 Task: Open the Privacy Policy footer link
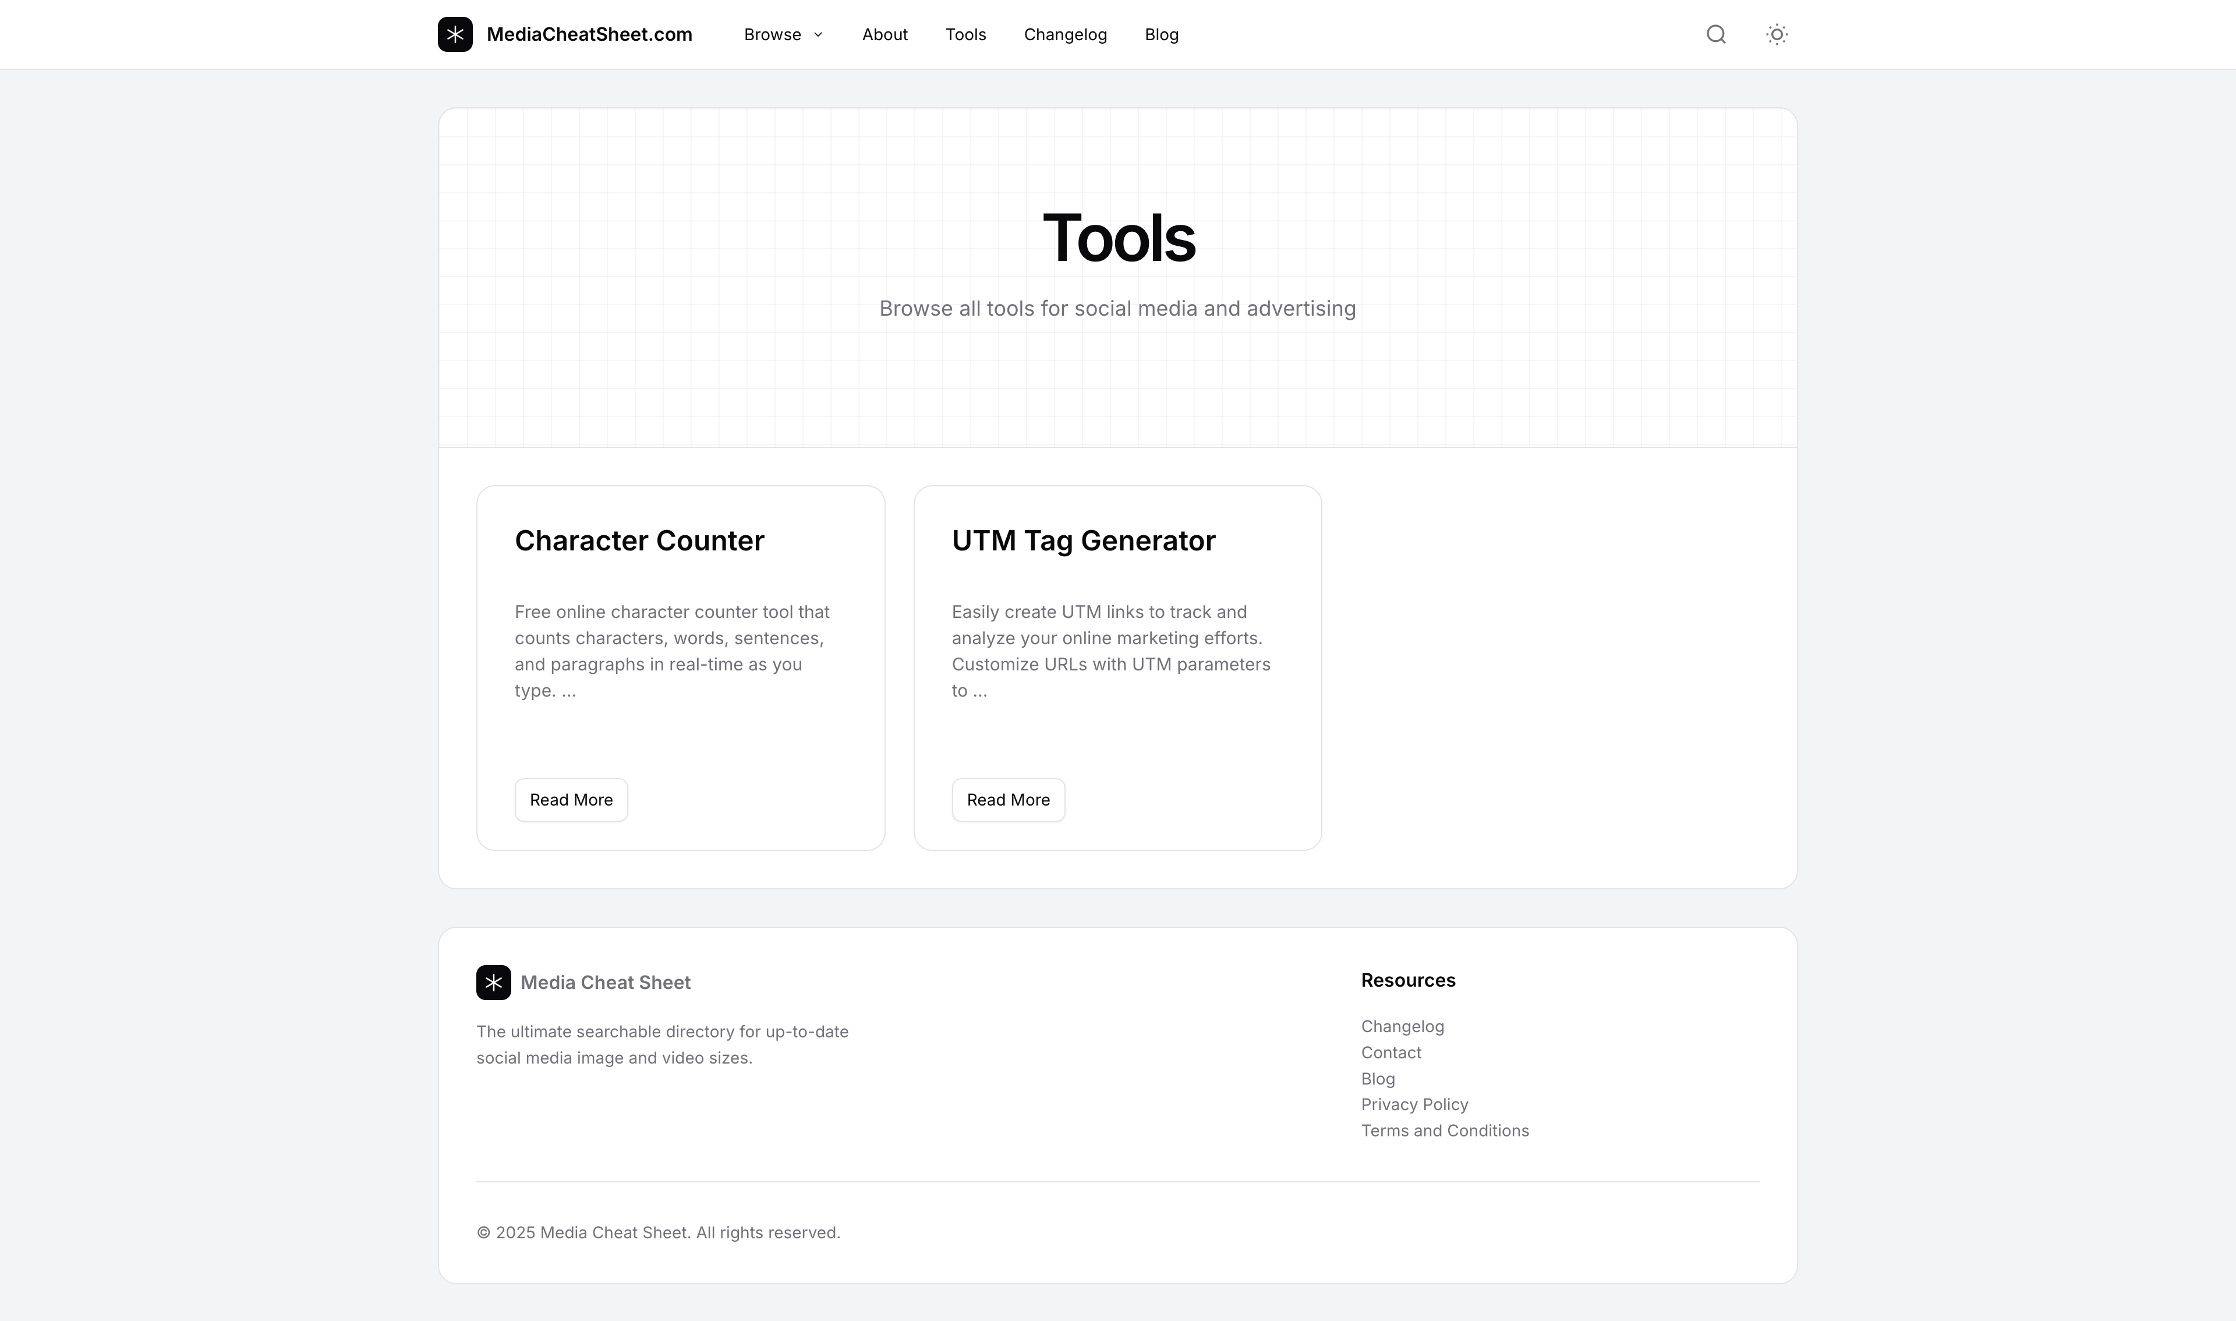[x=1414, y=1104]
